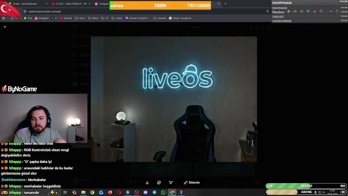Open the retinol - Google'da bookmark
The height and width of the screenshot is (196, 348).
point(181,18)
